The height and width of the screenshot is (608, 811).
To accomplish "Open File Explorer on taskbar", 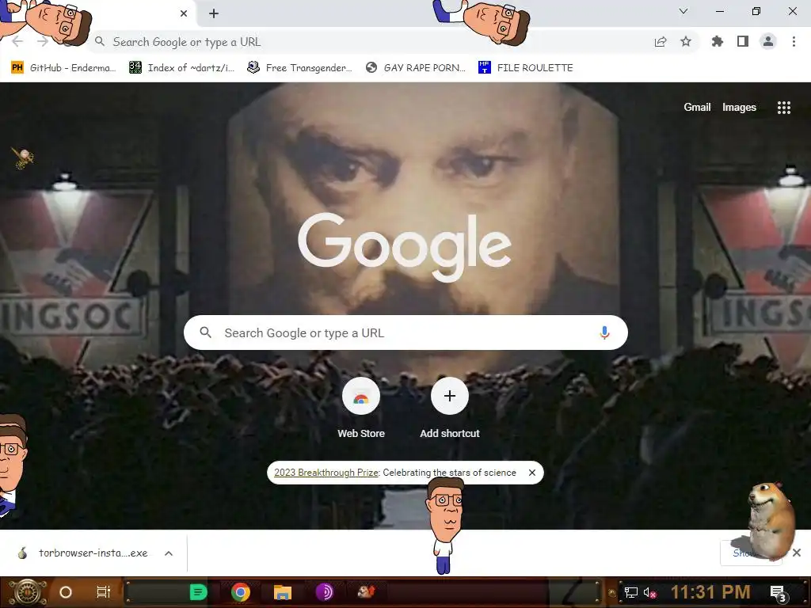I will tap(283, 592).
